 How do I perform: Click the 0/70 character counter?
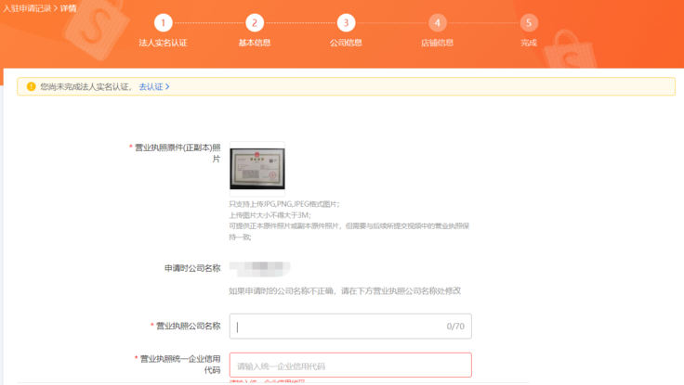455,327
